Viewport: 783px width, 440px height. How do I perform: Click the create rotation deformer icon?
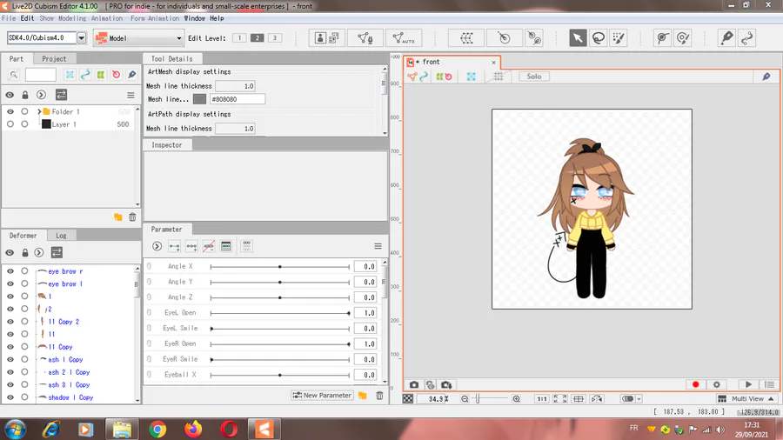pyautogui.click(x=504, y=38)
